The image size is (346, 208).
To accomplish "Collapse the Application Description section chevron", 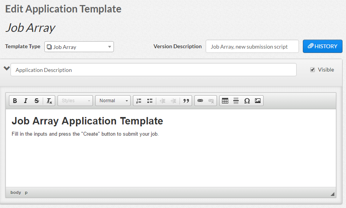I will tap(7, 68).
